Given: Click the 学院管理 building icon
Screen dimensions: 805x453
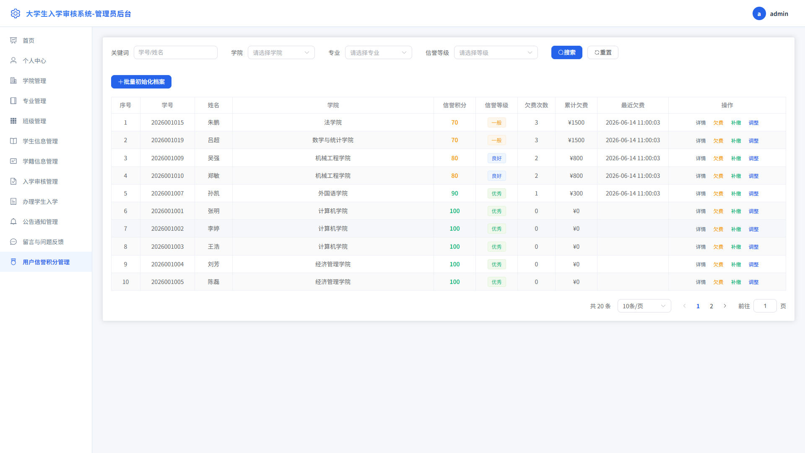Looking at the screenshot, I should 13,81.
